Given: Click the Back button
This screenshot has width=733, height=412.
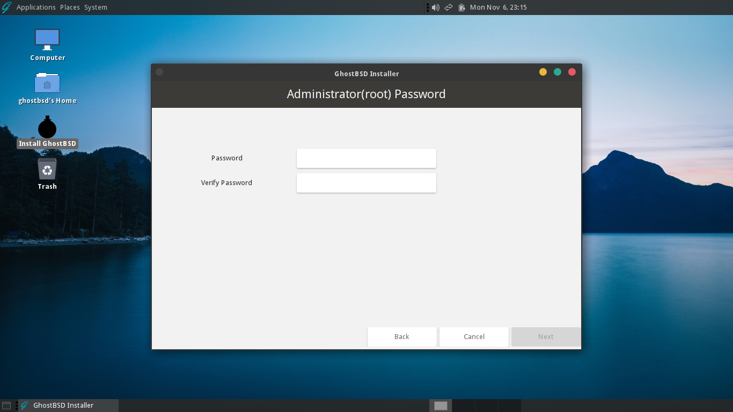Looking at the screenshot, I should tap(402, 337).
